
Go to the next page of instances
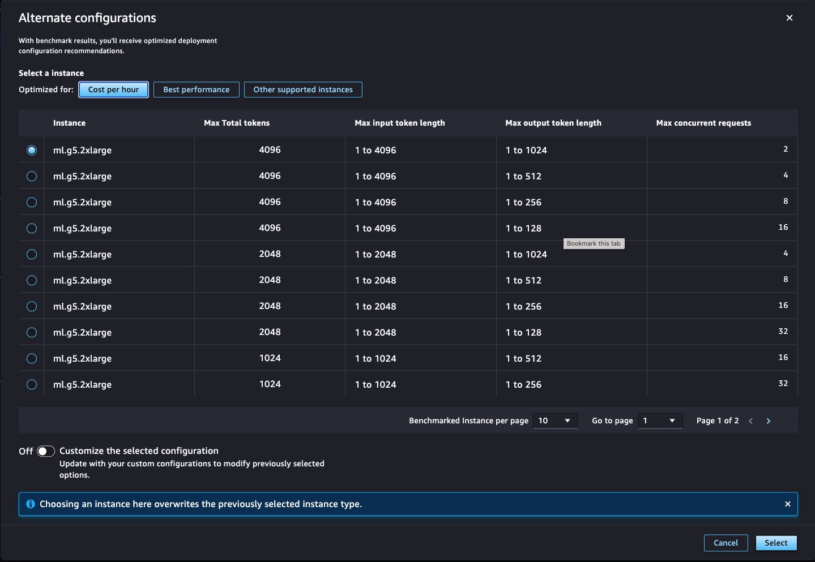(769, 421)
